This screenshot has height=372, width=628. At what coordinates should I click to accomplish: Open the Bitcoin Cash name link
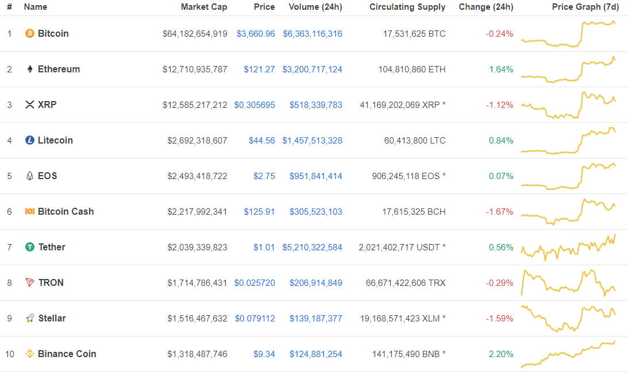(66, 212)
